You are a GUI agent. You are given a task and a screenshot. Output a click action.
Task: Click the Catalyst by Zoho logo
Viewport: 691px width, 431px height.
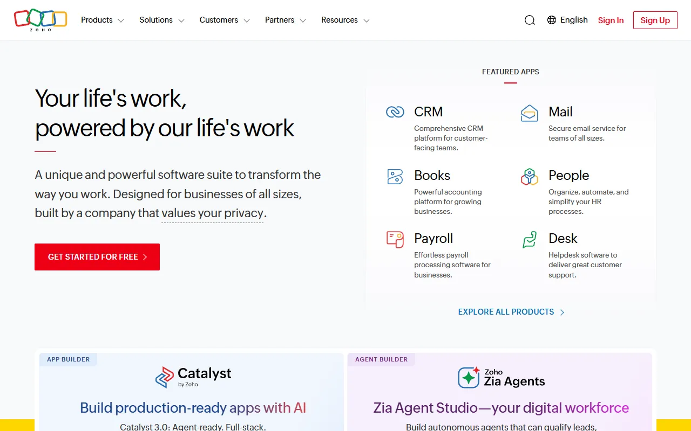click(193, 377)
